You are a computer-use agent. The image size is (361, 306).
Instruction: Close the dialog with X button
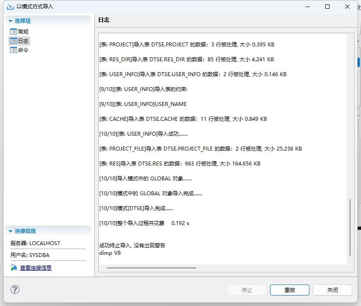[347, 7]
